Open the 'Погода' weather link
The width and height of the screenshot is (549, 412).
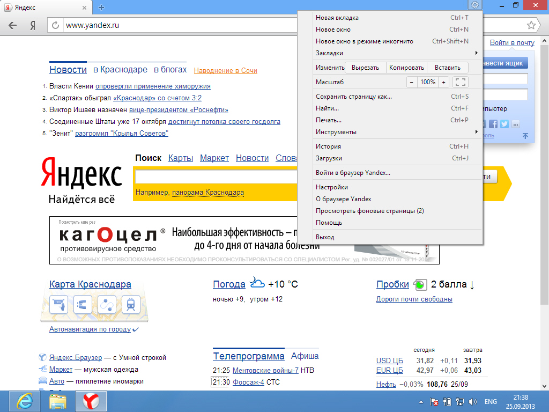(x=229, y=284)
